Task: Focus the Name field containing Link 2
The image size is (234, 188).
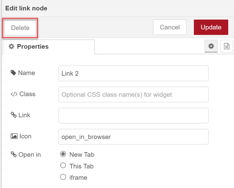Action: pyautogui.click(x=134, y=73)
